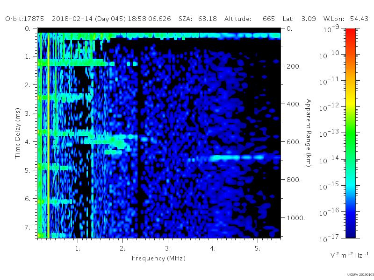Viewport: 374px width, 280px height.
Task: Click the apparent range label 800.
Action: click(x=294, y=180)
